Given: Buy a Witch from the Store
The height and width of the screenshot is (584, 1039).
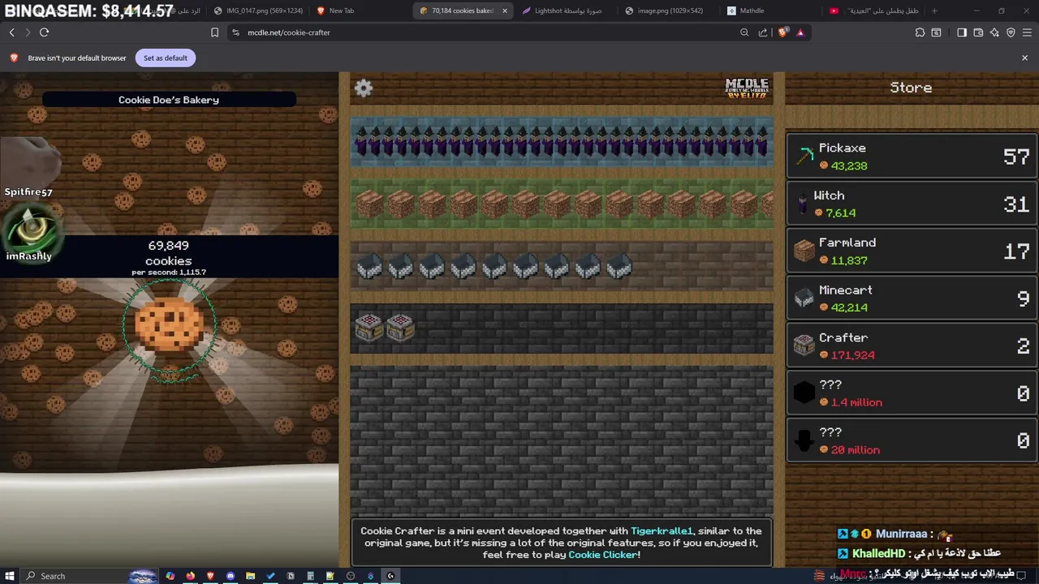Looking at the screenshot, I should click(x=912, y=204).
